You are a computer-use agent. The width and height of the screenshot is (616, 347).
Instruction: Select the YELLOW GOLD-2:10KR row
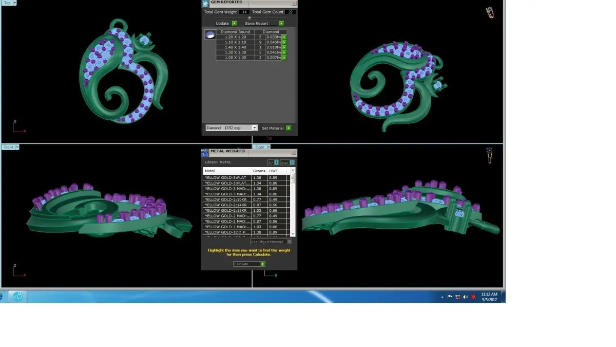(x=246, y=199)
